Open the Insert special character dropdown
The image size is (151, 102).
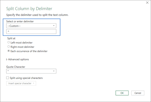(21, 83)
